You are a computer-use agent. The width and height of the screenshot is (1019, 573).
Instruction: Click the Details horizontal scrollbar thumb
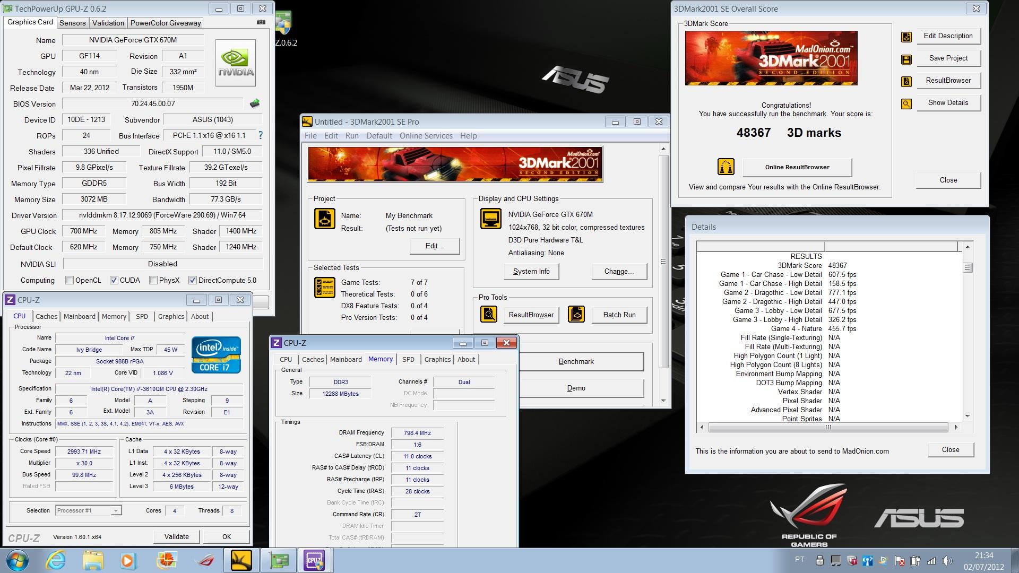[x=828, y=427]
